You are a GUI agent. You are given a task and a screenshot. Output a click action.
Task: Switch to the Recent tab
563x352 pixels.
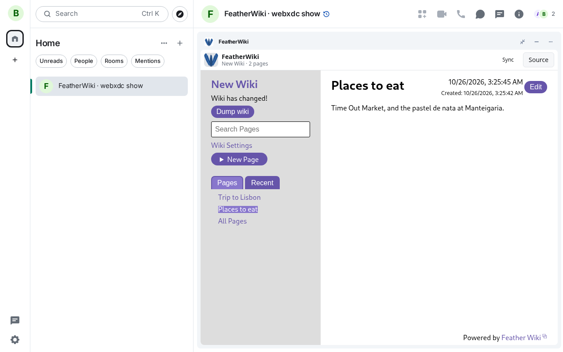pyautogui.click(x=262, y=183)
